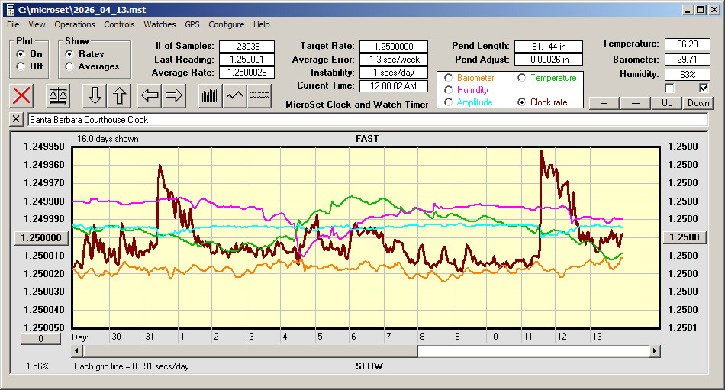Click the horizontal scrollbar right arrow
Image resolution: width=725 pixels, height=390 pixels.
pyautogui.click(x=655, y=351)
